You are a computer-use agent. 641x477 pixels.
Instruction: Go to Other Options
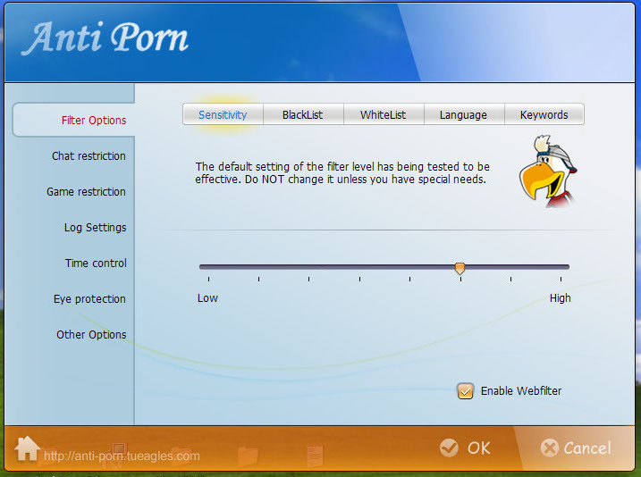coord(91,334)
